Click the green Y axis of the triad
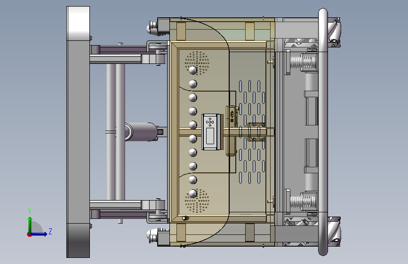The height and width of the screenshot is (264, 408). click(30, 225)
